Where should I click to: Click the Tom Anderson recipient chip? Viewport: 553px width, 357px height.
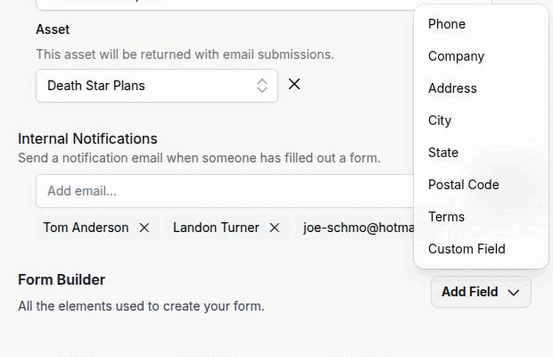click(x=97, y=228)
